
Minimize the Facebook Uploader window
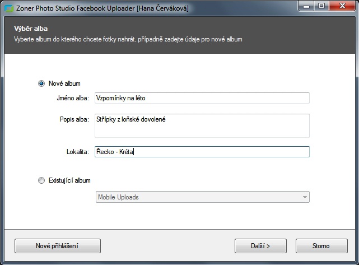point(306,6)
